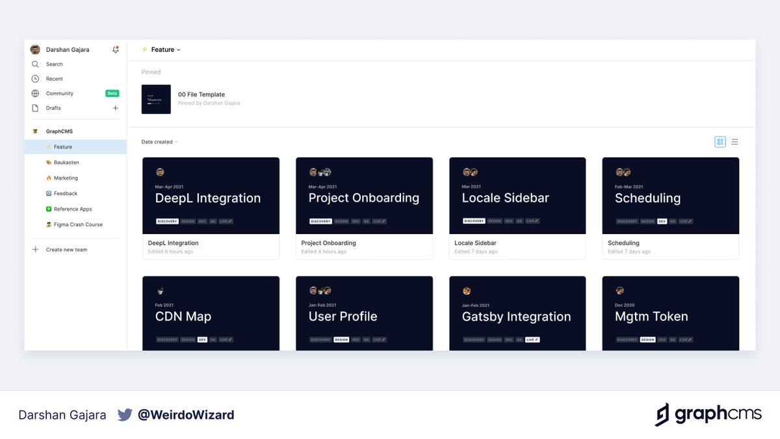This screenshot has height=439, width=780.
Task: Open the Mgtm Token file thumbnail
Action: [671, 313]
